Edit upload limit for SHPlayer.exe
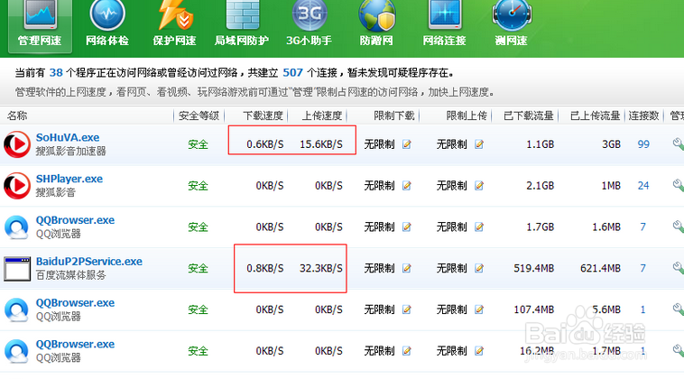Screen dimensions: 684x379 (479, 185)
